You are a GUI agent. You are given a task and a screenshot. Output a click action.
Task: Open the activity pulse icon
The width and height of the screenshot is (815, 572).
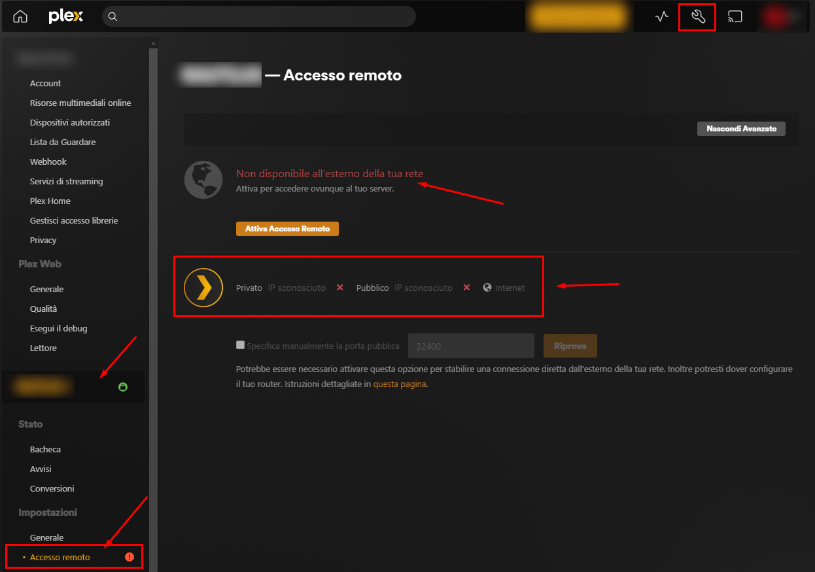662,17
